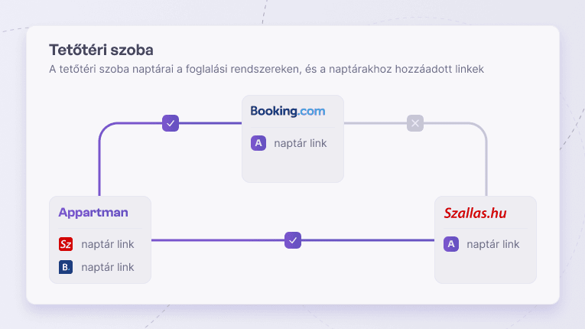Select the Szallas.hu card
This screenshot has height=329, width=585.
click(486, 239)
